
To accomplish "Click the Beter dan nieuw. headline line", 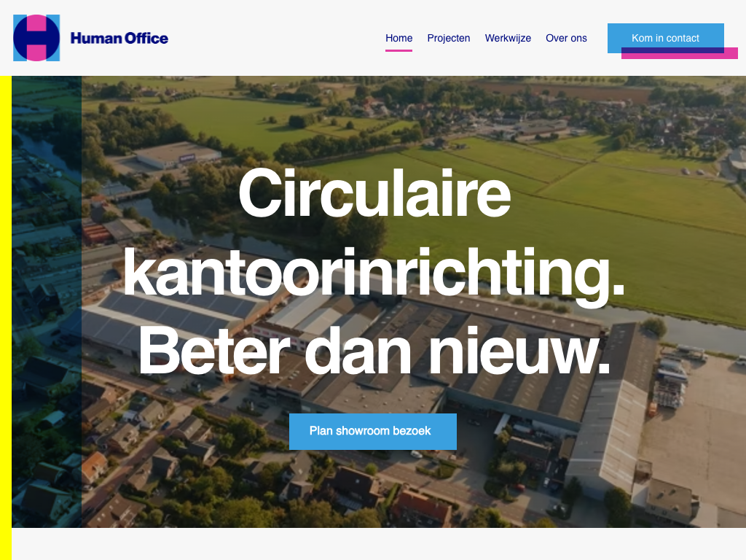I will pyautogui.click(x=374, y=351).
